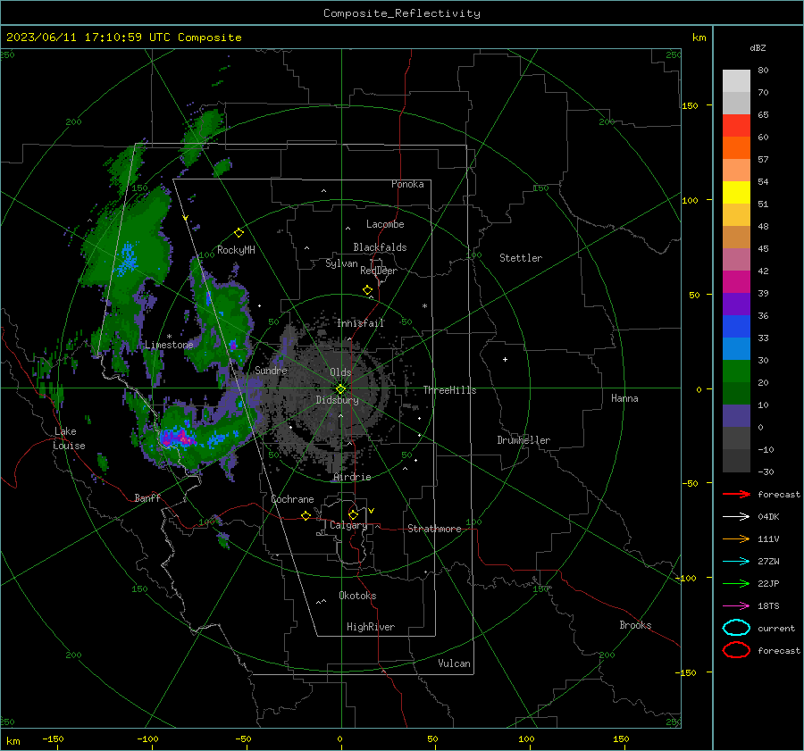The height and width of the screenshot is (751, 804).
Task: Click the Banff label
Action: coord(147,497)
